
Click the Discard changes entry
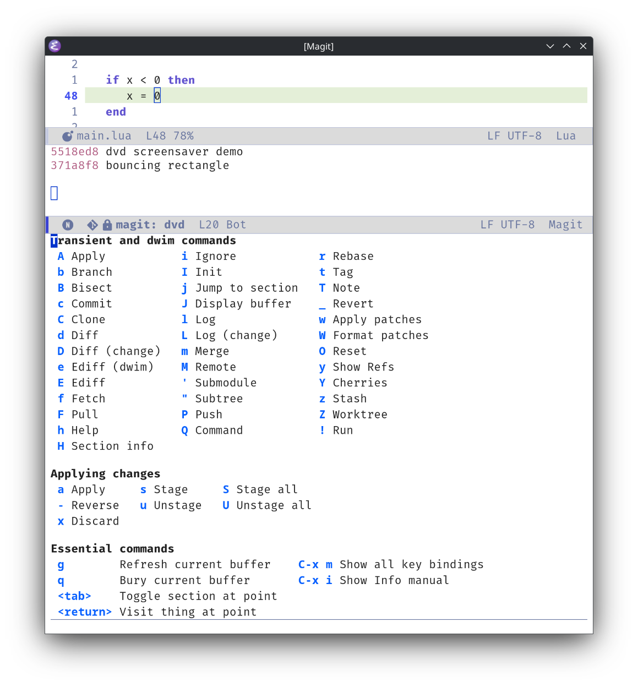click(88, 521)
